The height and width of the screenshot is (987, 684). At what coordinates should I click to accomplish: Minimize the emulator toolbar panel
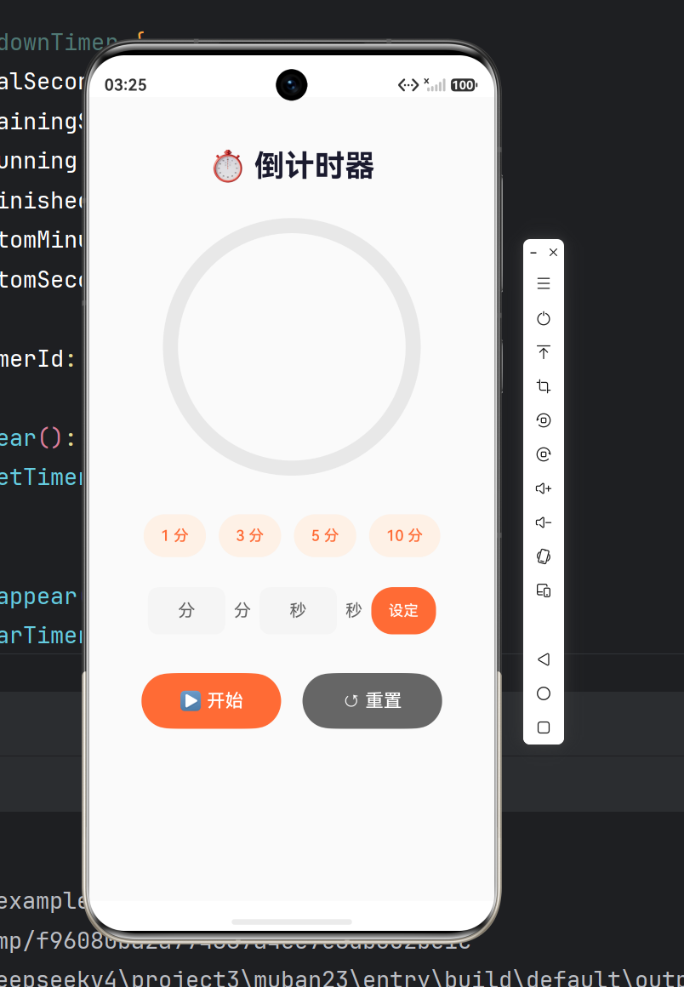pyautogui.click(x=533, y=253)
